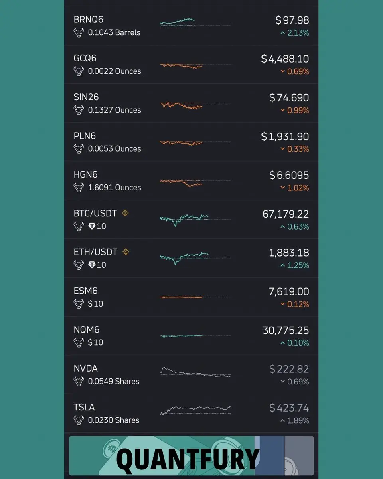
Task: Open the Quantfury banner at bottom
Action: point(191,456)
